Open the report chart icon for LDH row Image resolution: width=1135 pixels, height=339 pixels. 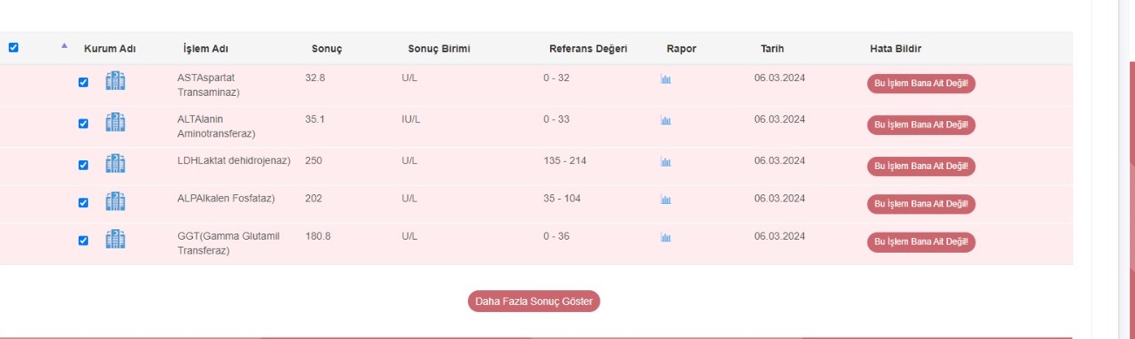click(x=665, y=162)
